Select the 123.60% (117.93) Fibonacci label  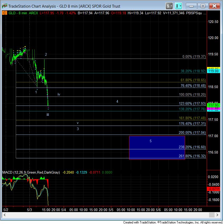(x=192, y=103)
